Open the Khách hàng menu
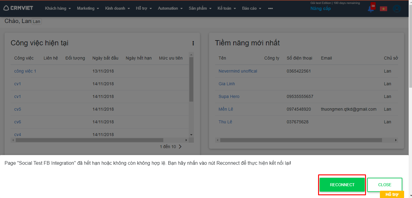Screen dimensions: 412x198 point(58,8)
